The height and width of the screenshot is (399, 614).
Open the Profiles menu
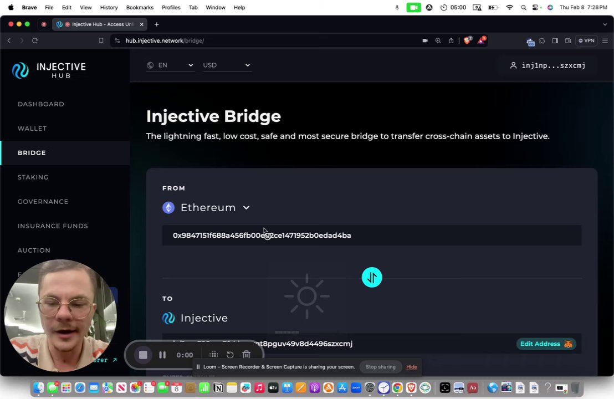171,7
